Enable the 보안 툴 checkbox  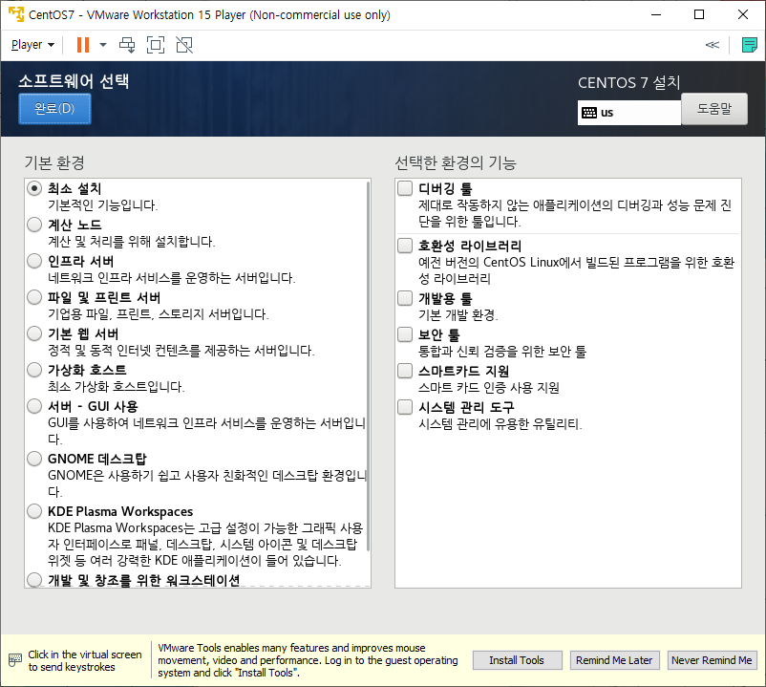[405, 334]
